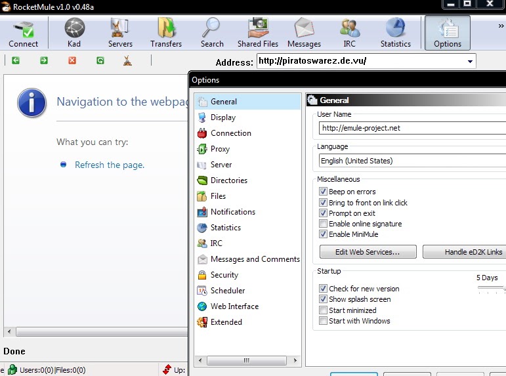Click the blue information icon on webpage

click(x=32, y=102)
